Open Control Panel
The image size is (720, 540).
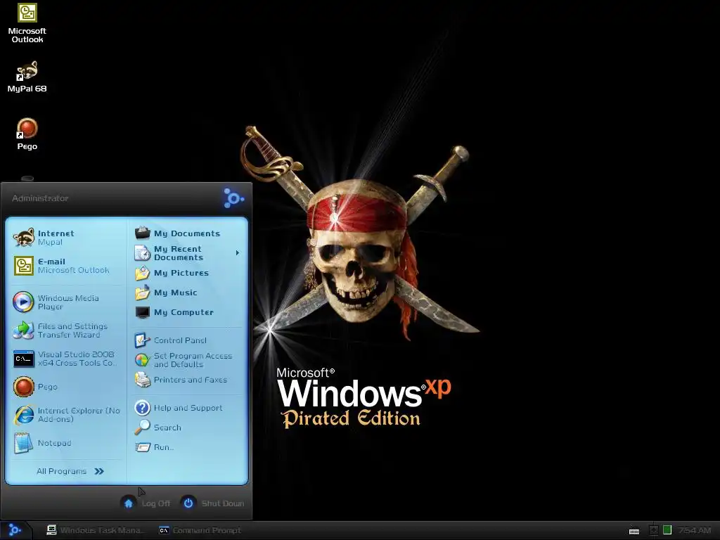tap(187, 340)
